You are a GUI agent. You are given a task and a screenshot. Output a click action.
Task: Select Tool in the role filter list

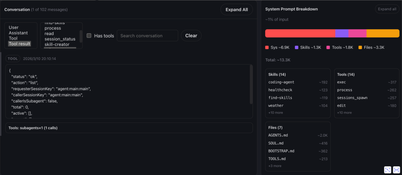click(13, 38)
